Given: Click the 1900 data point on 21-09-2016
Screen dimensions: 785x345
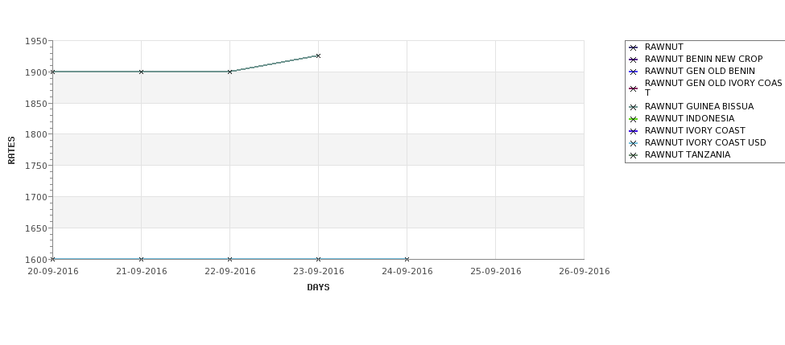Looking at the screenshot, I should click(141, 72).
